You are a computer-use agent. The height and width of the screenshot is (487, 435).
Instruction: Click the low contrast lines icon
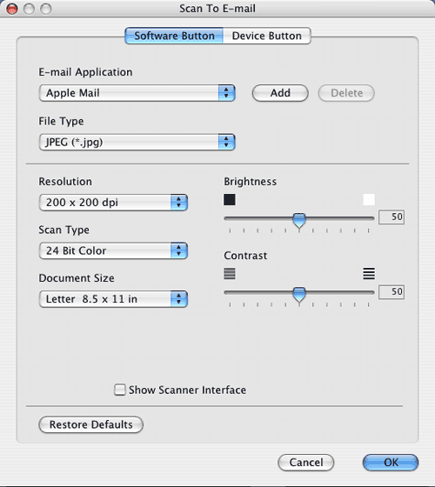coord(230,274)
